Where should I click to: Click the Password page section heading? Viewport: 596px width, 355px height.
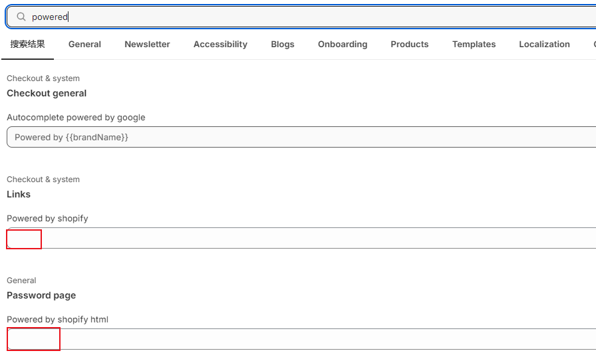pos(41,295)
